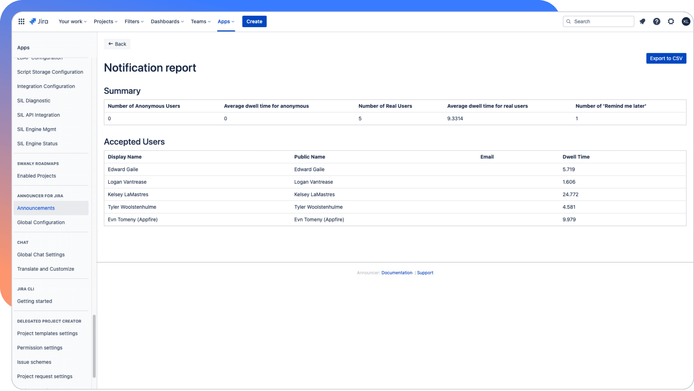Expand the Your work dropdown
This screenshot has width=694, height=391.
[72, 21]
